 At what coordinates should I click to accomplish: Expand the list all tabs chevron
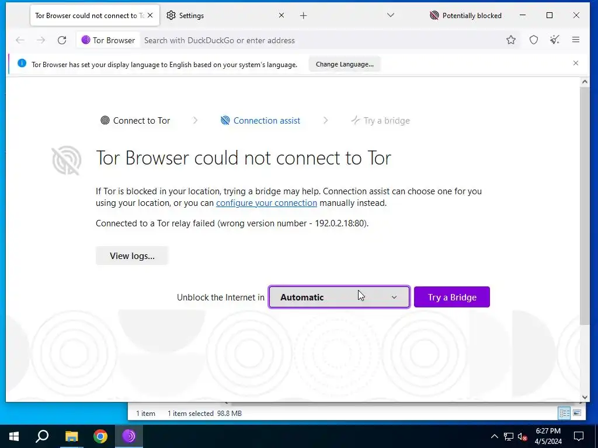(x=391, y=15)
